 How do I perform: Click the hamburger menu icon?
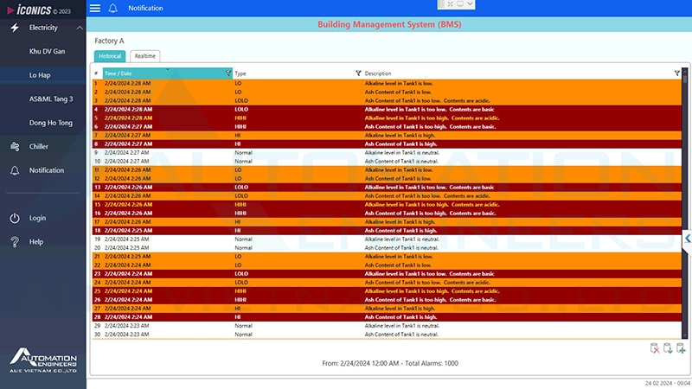[95, 8]
